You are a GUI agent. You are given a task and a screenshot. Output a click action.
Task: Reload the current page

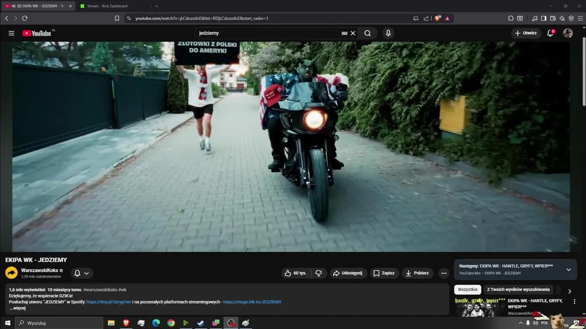(x=25, y=18)
